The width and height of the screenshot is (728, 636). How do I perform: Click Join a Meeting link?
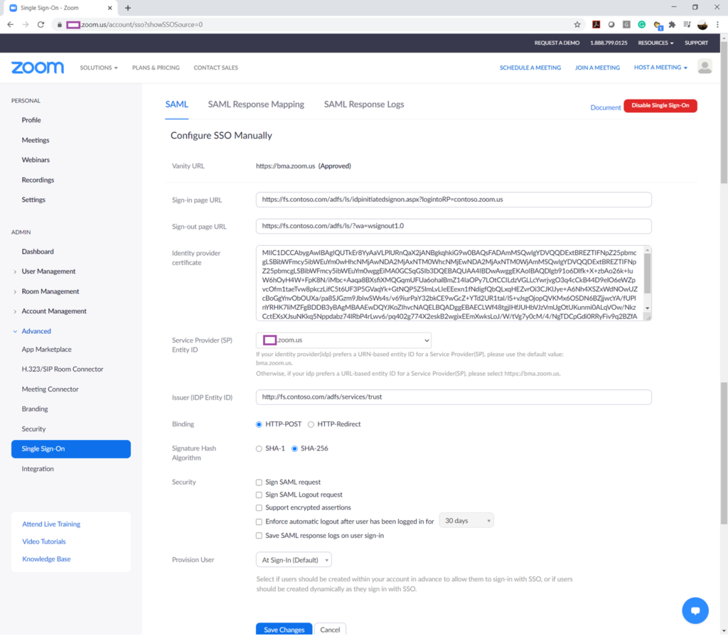[597, 68]
